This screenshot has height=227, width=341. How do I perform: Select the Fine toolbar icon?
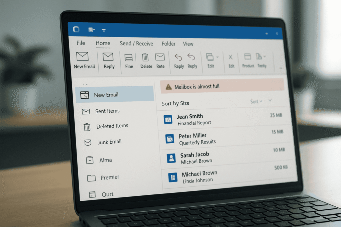tap(129, 57)
